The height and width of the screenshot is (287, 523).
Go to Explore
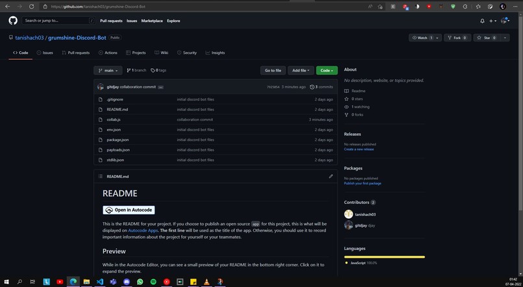click(x=173, y=21)
